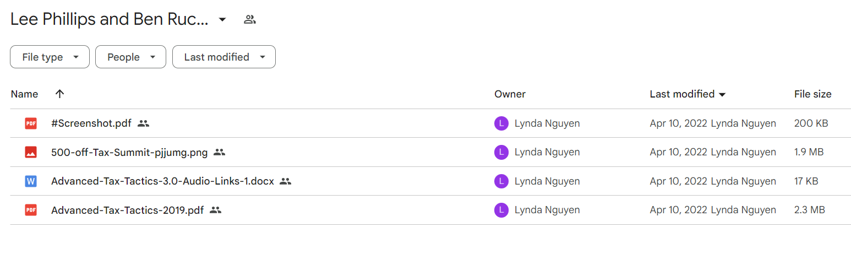Click shared icon beside Advanced-Tax-Tactics-3.0-Audio-Links-1.docx

(x=285, y=181)
